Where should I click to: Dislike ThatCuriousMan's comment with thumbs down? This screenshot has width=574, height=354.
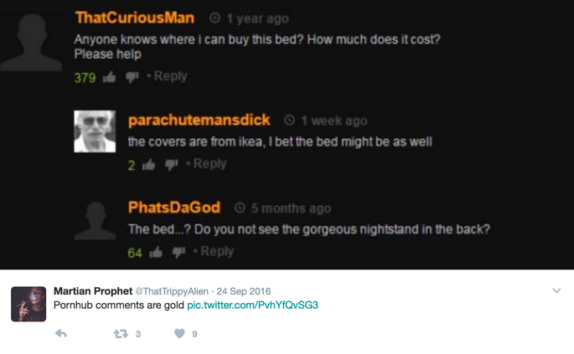pos(132,77)
